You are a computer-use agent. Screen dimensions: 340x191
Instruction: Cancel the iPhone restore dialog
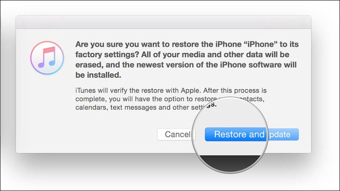(176, 135)
